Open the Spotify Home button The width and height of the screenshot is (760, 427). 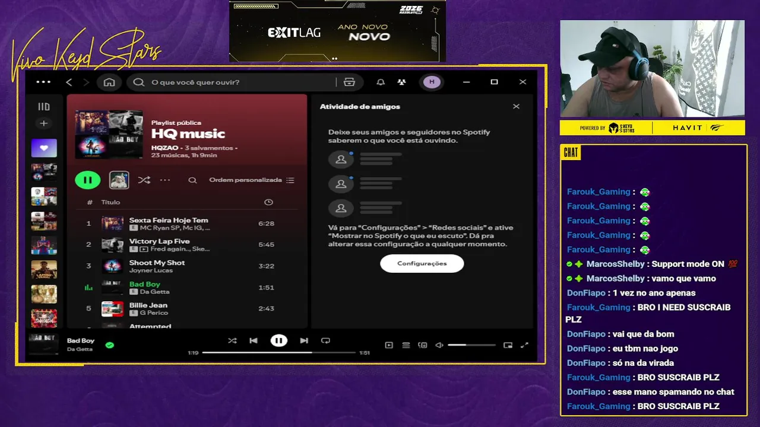[109, 82]
